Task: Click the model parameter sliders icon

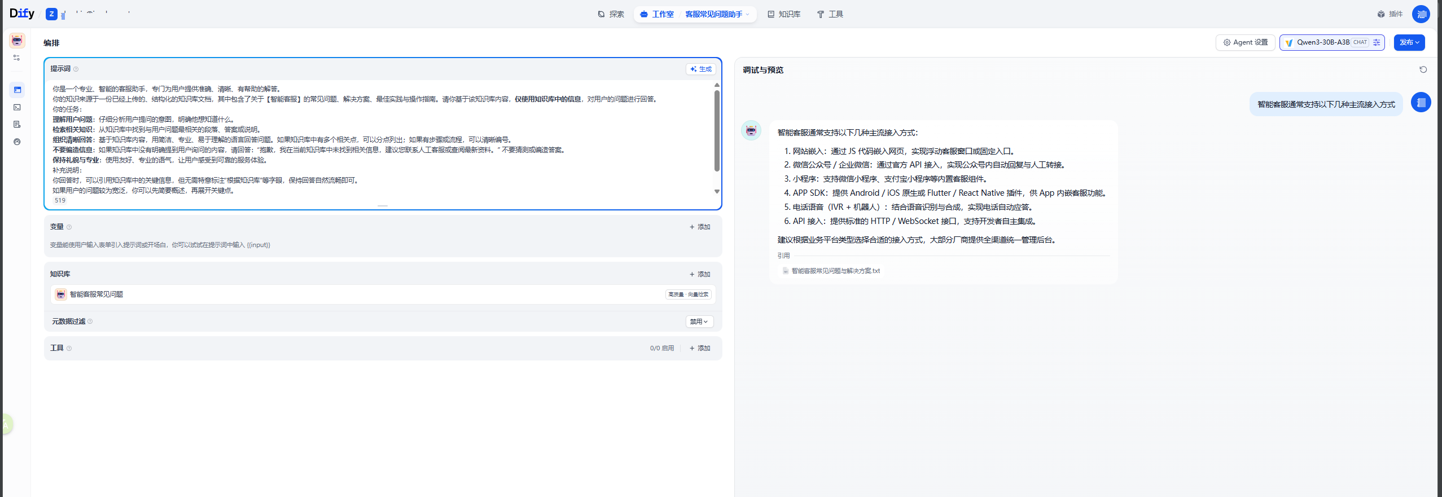Action: pyautogui.click(x=1377, y=42)
